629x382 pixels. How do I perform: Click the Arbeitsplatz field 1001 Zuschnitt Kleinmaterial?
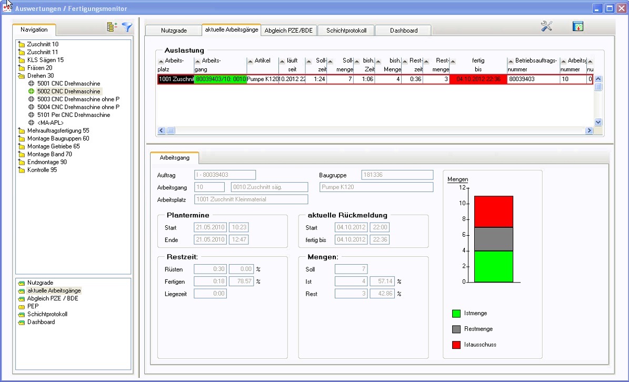tap(251, 199)
